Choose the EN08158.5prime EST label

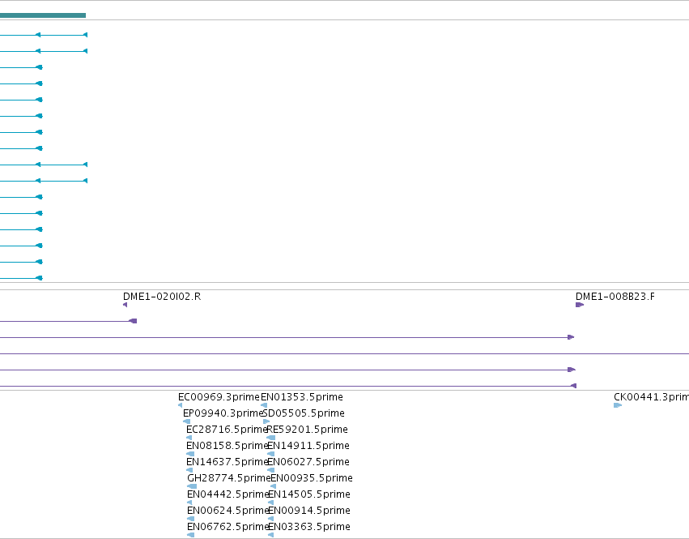[228, 446]
